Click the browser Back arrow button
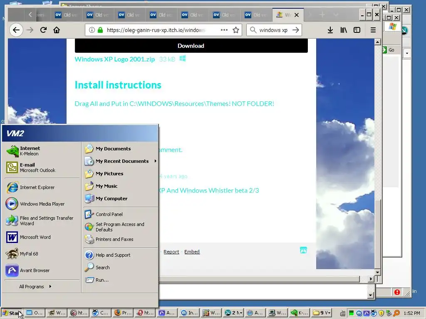The height and width of the screenshot is (319, 426). [16, 30]
